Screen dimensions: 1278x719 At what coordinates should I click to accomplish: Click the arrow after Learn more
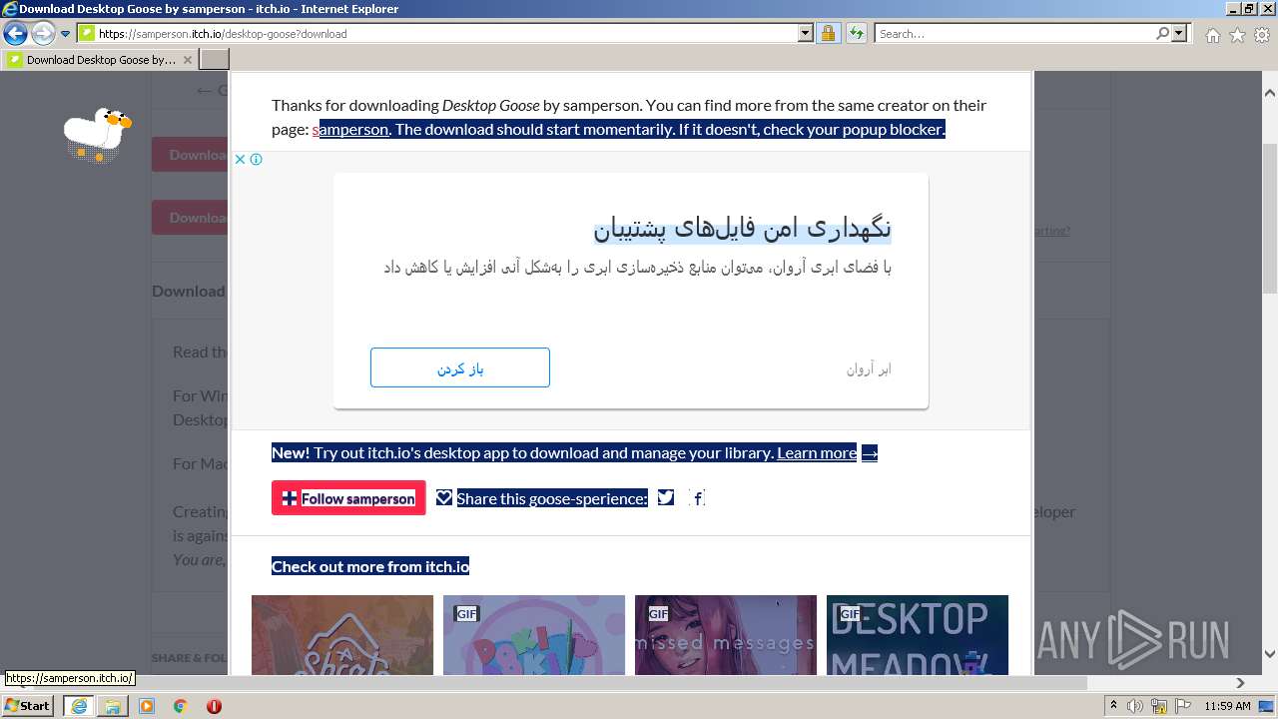coord(870,452)
